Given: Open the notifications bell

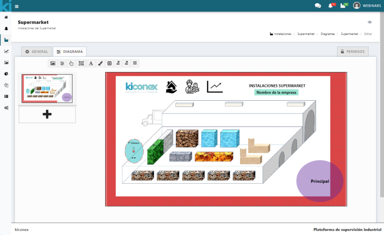Looking at the screenshot, I should coord(331,6).
